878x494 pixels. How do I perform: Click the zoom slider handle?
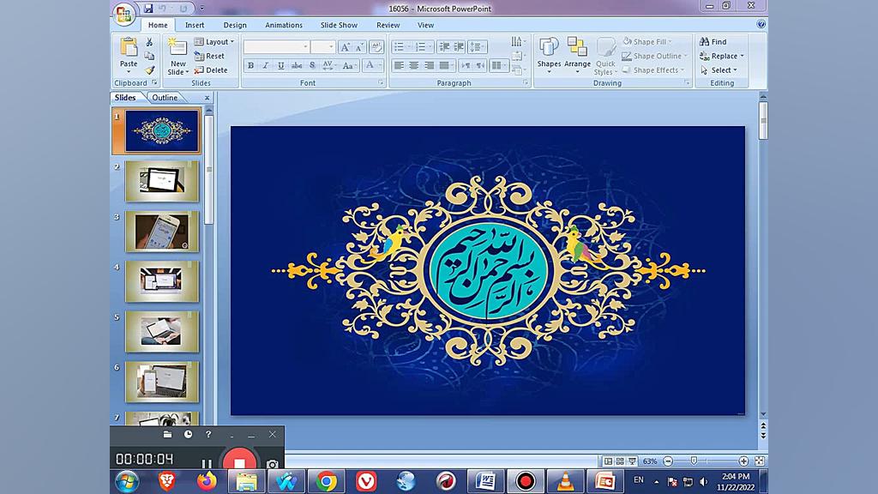[x=695, y=461]
